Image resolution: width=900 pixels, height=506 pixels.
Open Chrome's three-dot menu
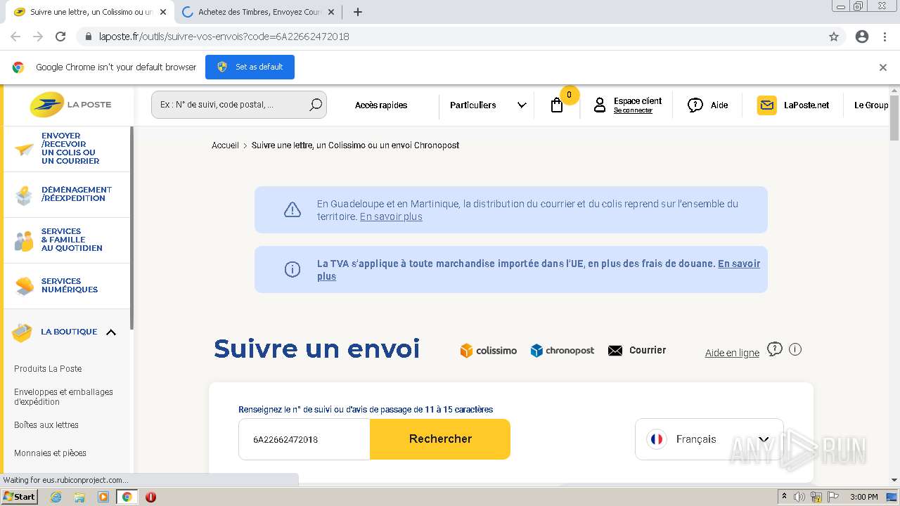coord(885,37)
